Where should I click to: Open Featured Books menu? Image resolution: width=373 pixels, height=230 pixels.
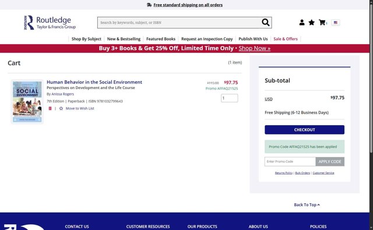(x=161, y=39)
